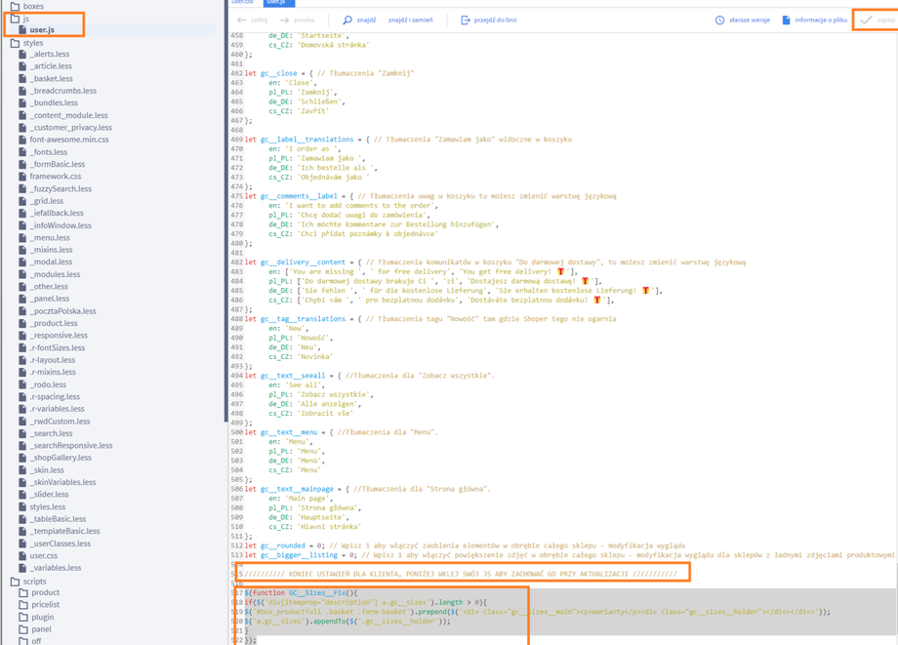Click the informacje o pliku document icon
This screenshot has height=645, width=898.
[x=786, y=20]
